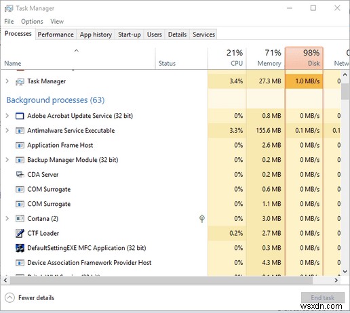Click the CTF Loader pen icon

(20, 234)
